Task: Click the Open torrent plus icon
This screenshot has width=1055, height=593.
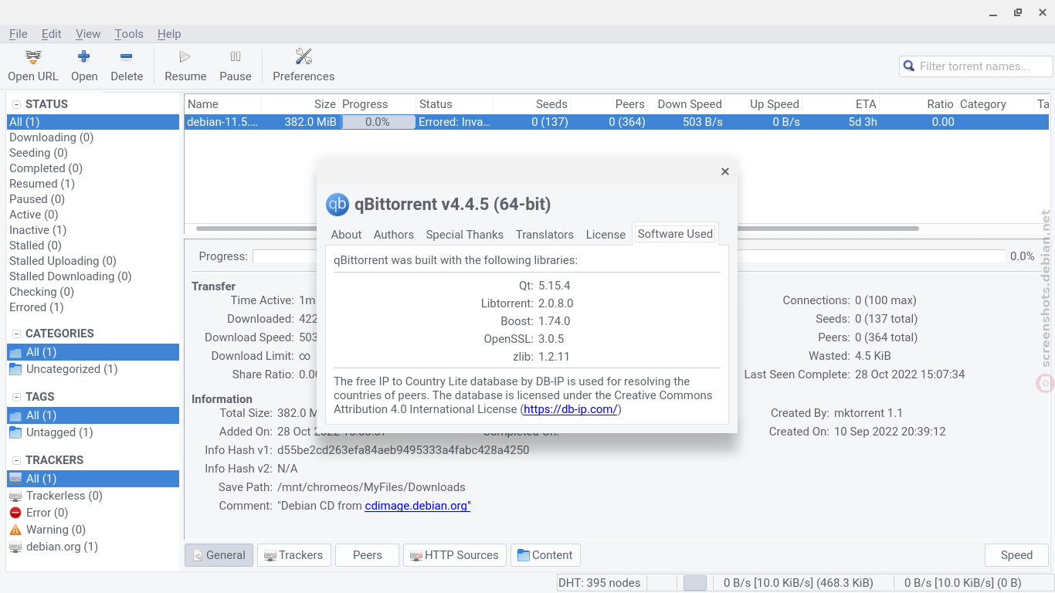Action: pos(84,56)
